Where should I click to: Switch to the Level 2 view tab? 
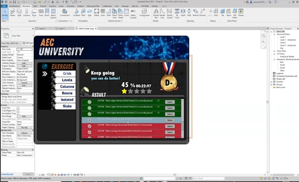tap(42, 29)
